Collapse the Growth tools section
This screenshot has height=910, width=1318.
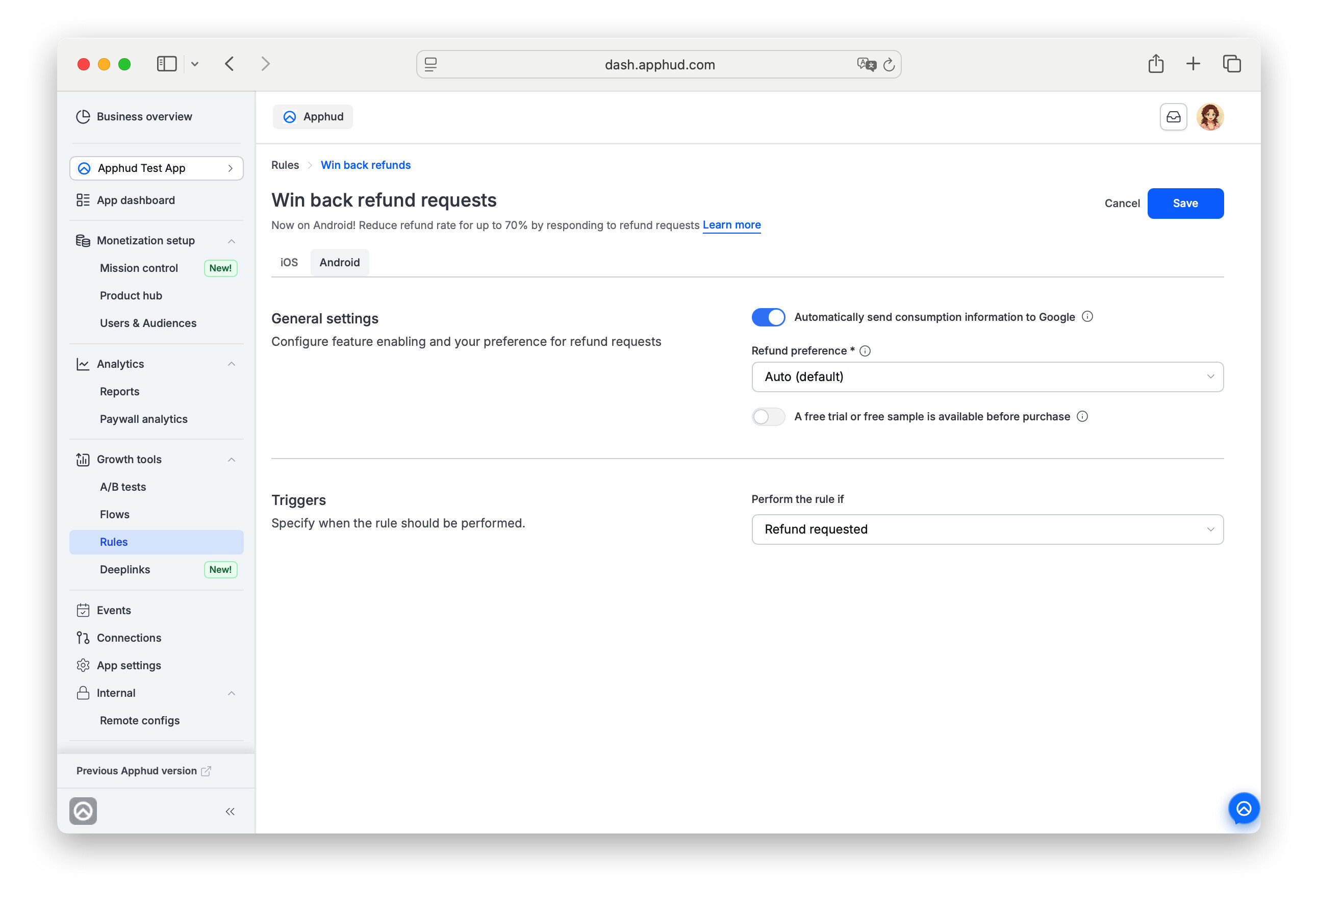pos(232,460)
